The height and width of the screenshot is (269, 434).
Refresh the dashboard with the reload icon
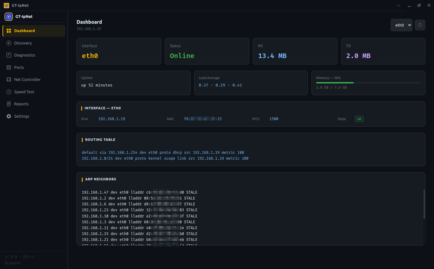tap(420, 25)
